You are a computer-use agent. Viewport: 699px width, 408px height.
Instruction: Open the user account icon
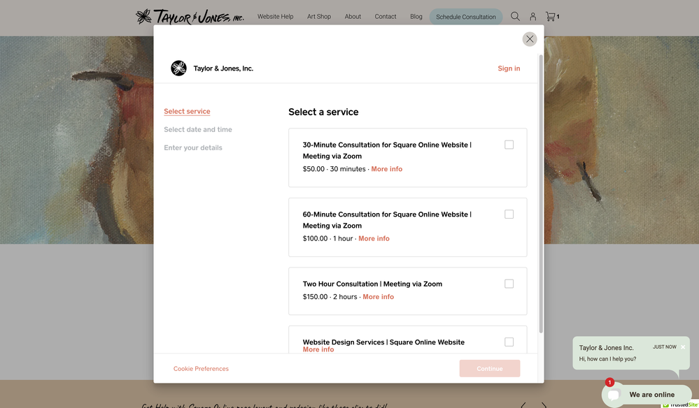(x=532, y=16)
